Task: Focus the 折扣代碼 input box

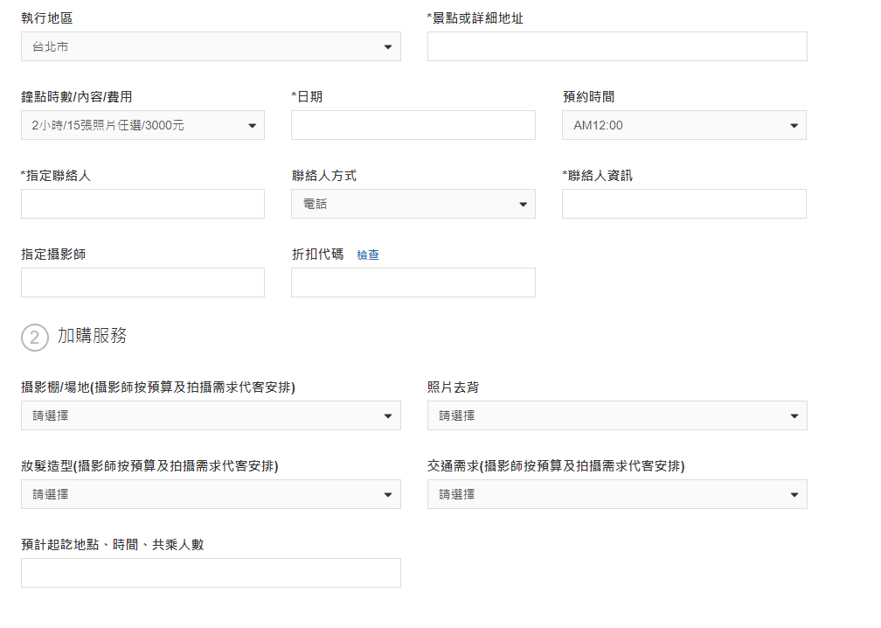Action: pyautogui.click(x=413, y=283)
